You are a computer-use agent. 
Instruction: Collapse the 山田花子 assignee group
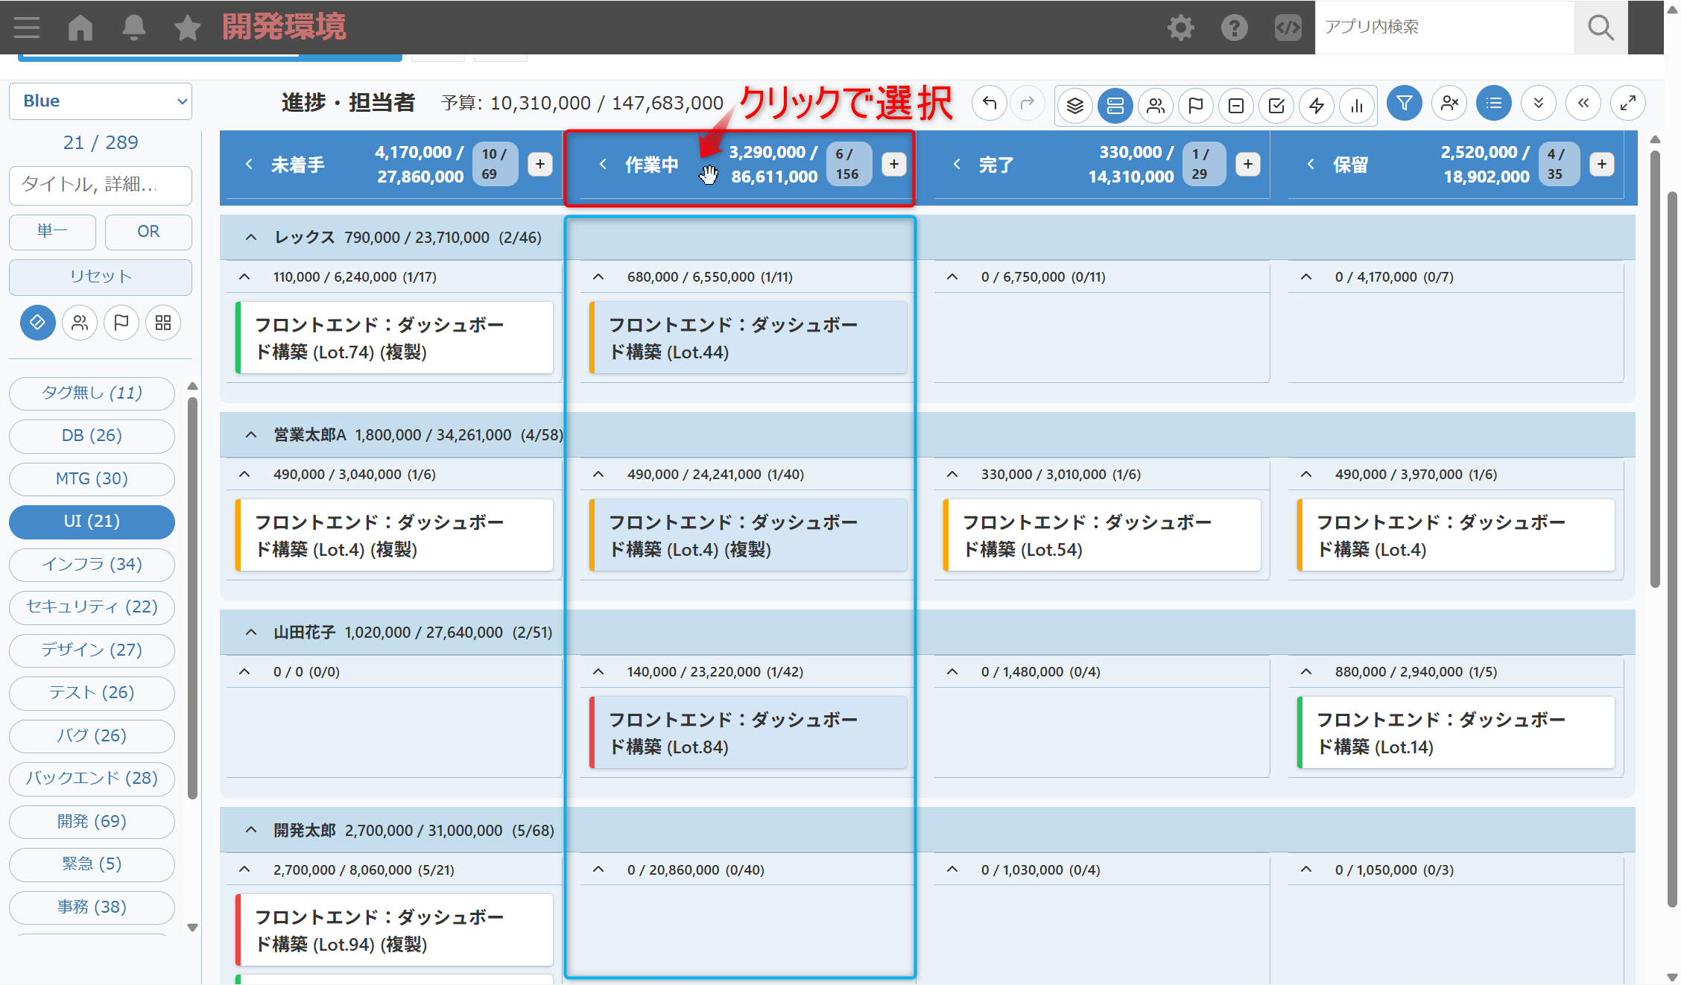(251, 633)
